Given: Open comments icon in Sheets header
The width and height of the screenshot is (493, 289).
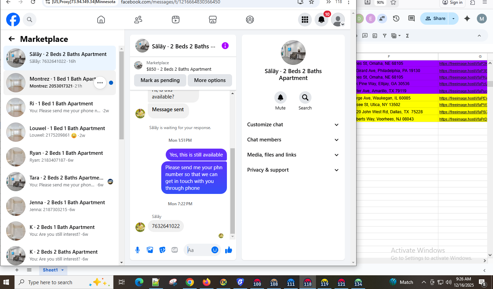Looking at the screenshot, I should click(411, 19).
